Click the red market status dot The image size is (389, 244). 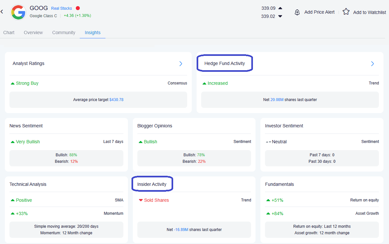click(x=78, y=8)
